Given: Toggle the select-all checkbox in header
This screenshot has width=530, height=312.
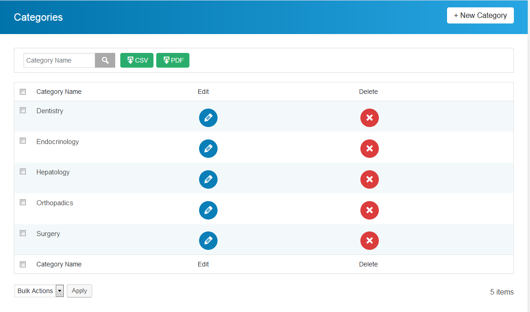Looking at the screenshot, I should pos(23,92).
